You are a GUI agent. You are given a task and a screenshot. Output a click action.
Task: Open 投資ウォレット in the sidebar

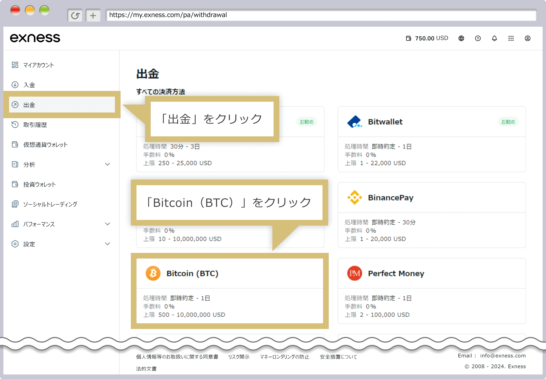click(x=40, y=184)
